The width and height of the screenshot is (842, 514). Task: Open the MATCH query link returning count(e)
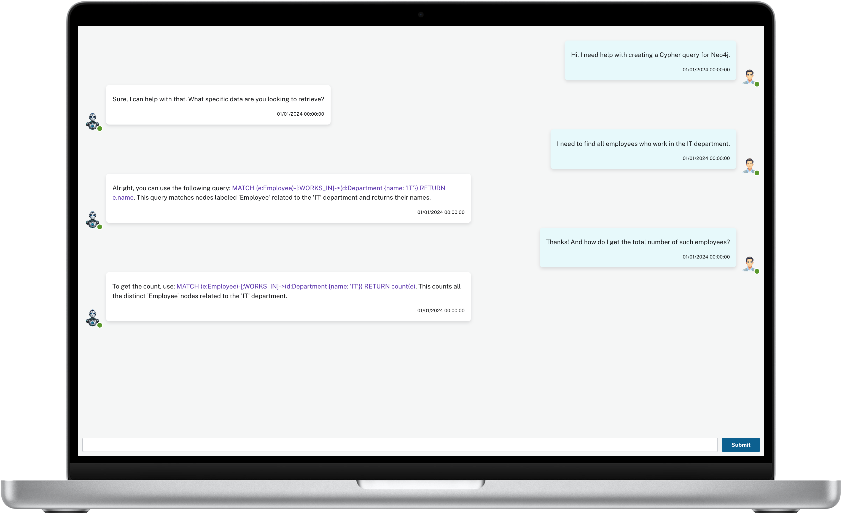pyautogui.click(x=297, y=286)
